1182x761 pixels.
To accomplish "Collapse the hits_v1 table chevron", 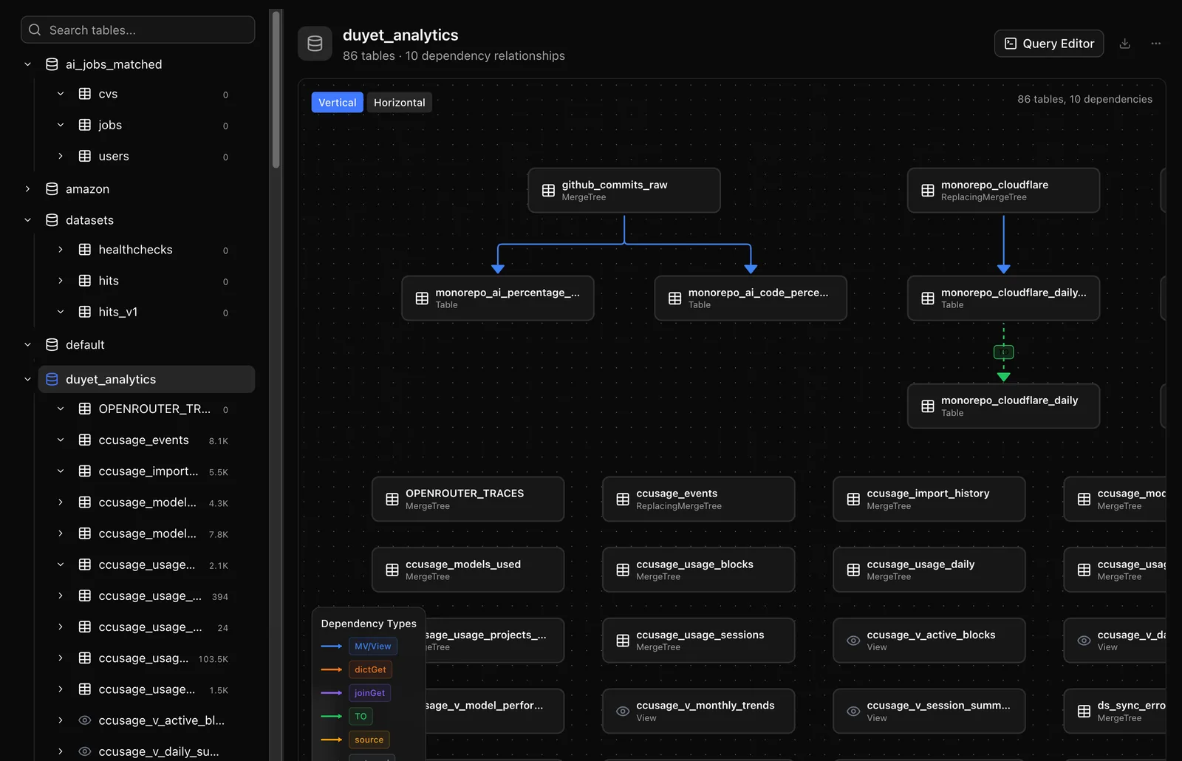I will pos(61,312).
